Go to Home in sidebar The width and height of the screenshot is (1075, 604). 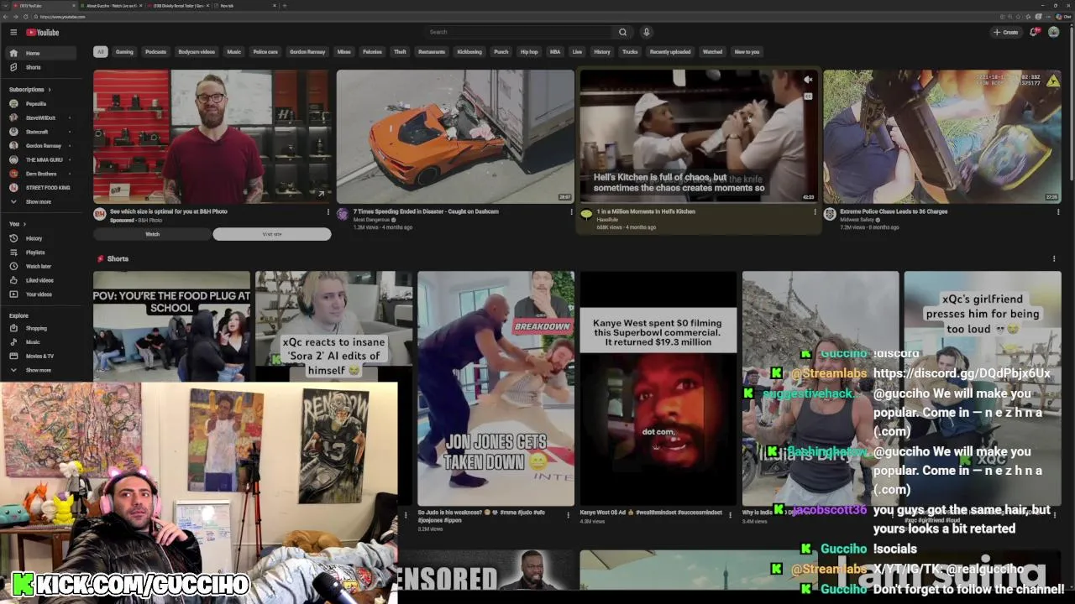pyautogui.click(x=40, y=53)
